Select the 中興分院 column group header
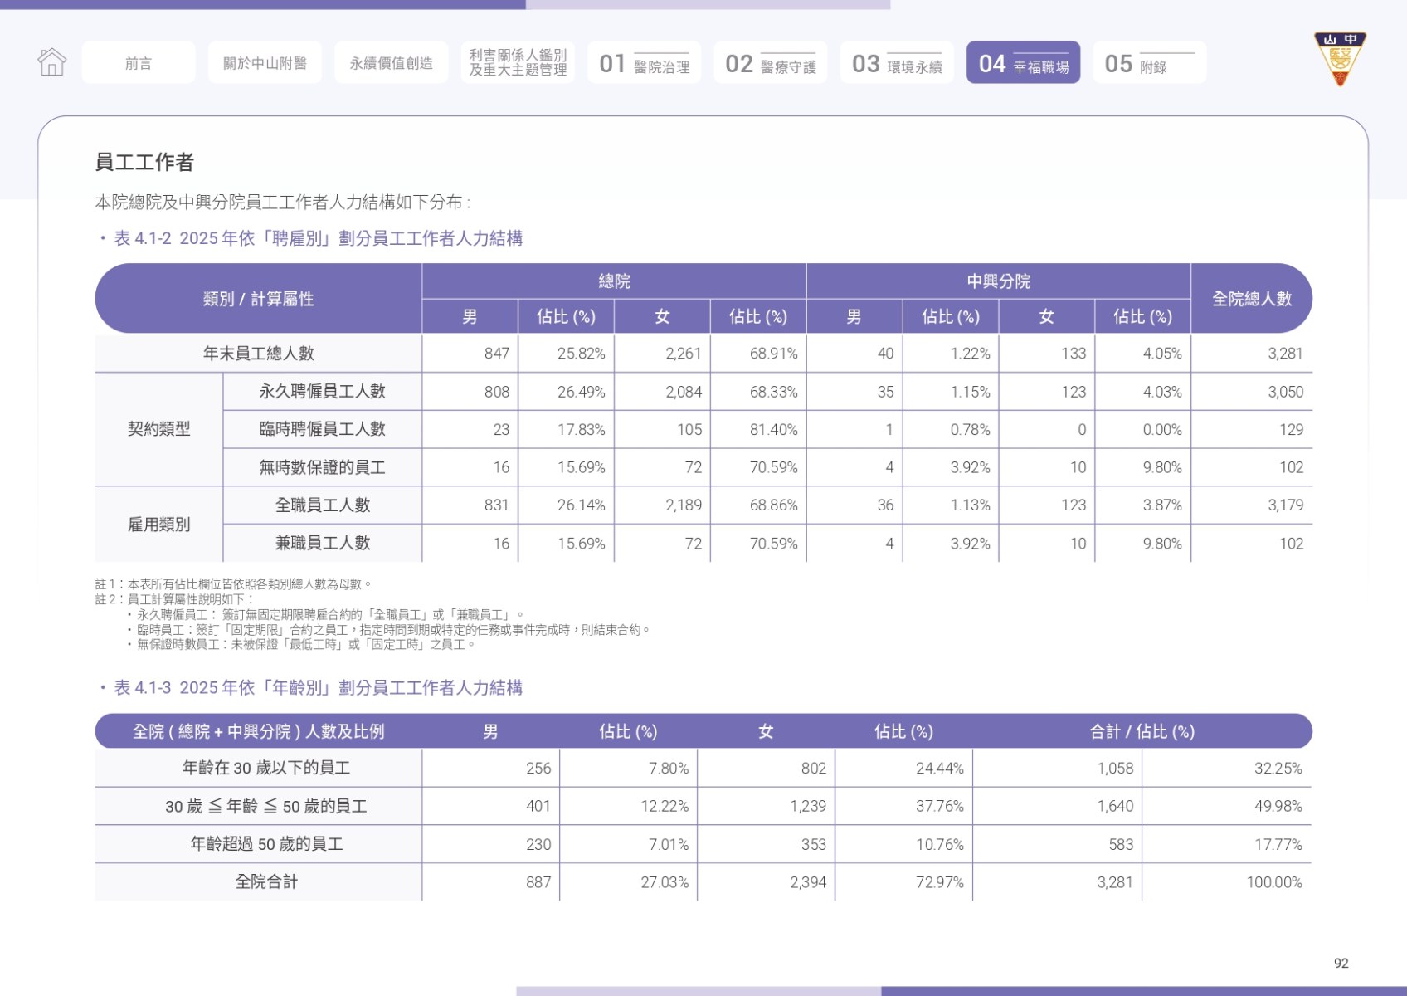 (998, 281)
